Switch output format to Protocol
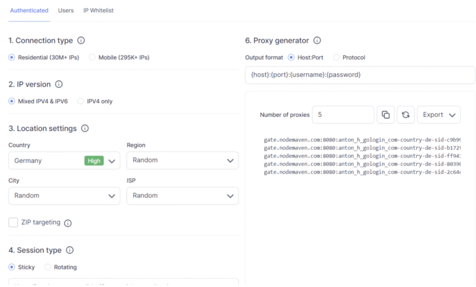 [x=337, y=58]
